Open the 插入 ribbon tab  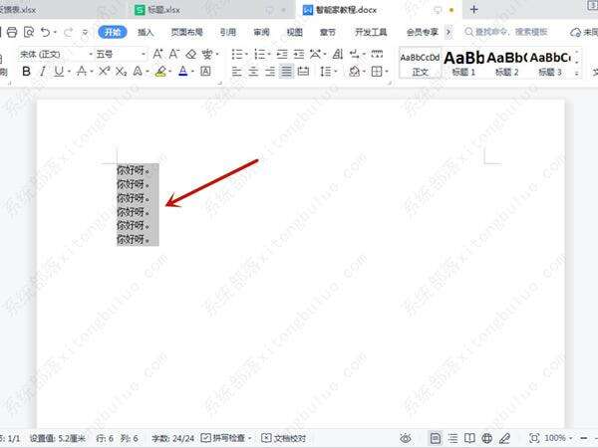[x=146, y=33]
